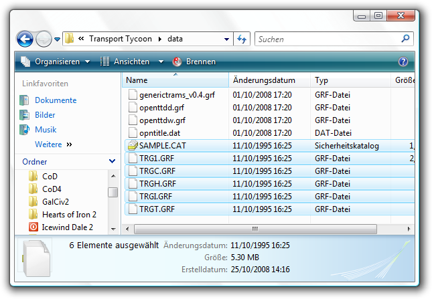Image resolution: width=432 pixels, height=299 pixels.
Task: Click Erstelldatum 25/10/2008 14:16 value
Action: pos(260,270)
